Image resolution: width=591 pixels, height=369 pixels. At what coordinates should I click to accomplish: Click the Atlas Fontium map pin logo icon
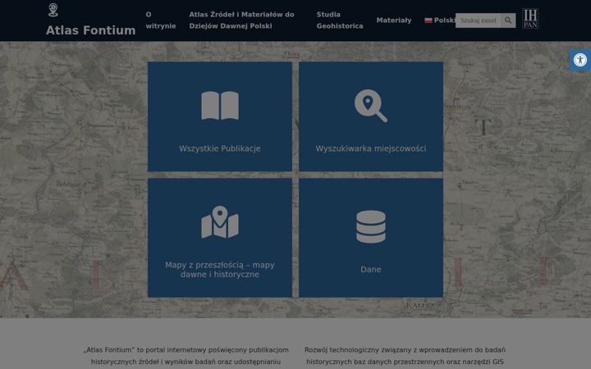[53, 10]
